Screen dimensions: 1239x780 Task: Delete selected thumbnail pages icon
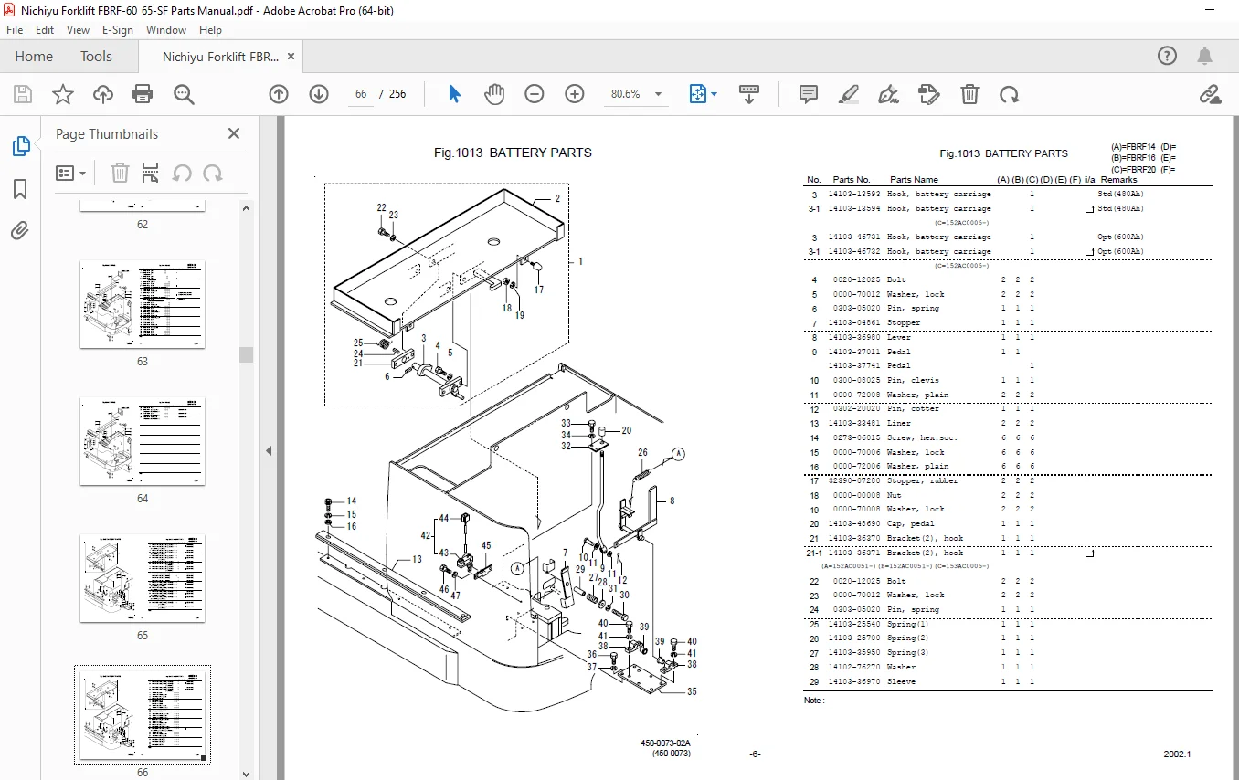[x=120, y=173]
